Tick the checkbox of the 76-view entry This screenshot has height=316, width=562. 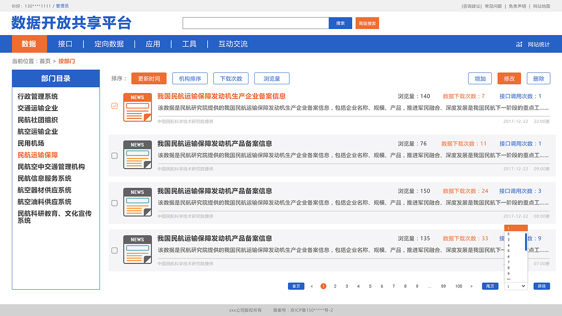point(115,155)
